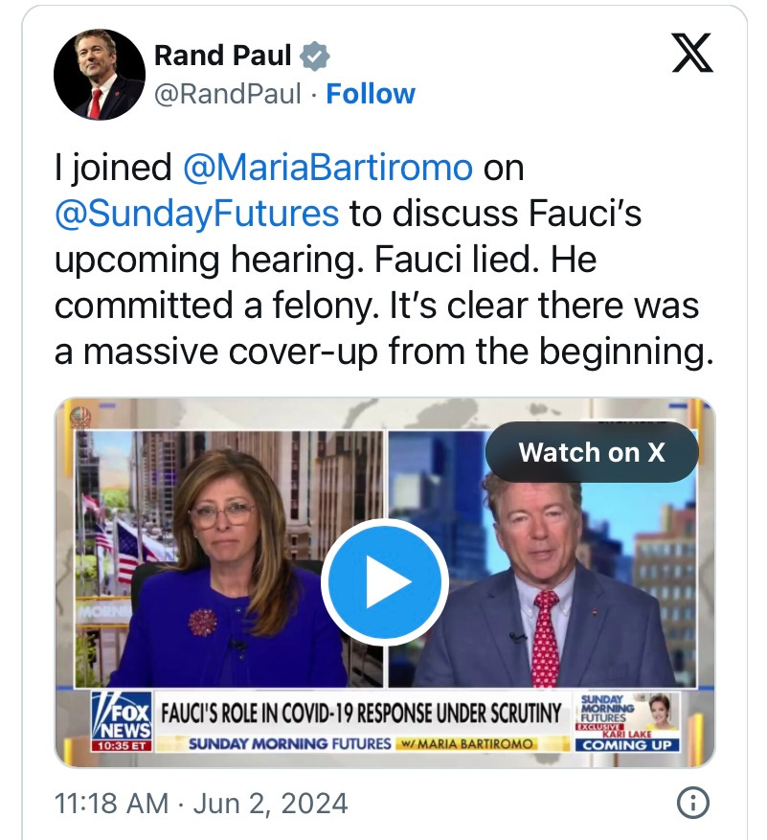Open the @MariaBartiromo mention link
767x840 pixels.
click(327, 168)
